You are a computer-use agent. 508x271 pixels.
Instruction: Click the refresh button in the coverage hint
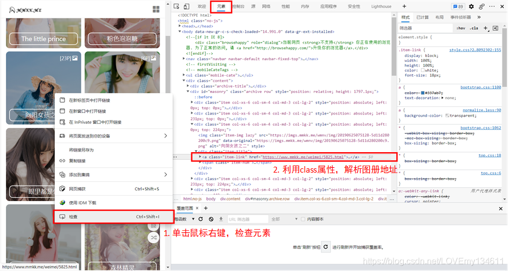(326, 247)
